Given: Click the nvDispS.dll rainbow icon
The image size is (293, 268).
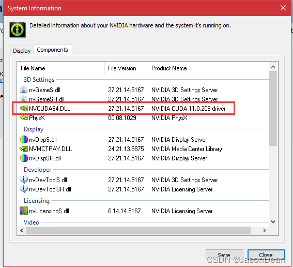Looking at the screenshot, I should (x=24, y=139).
